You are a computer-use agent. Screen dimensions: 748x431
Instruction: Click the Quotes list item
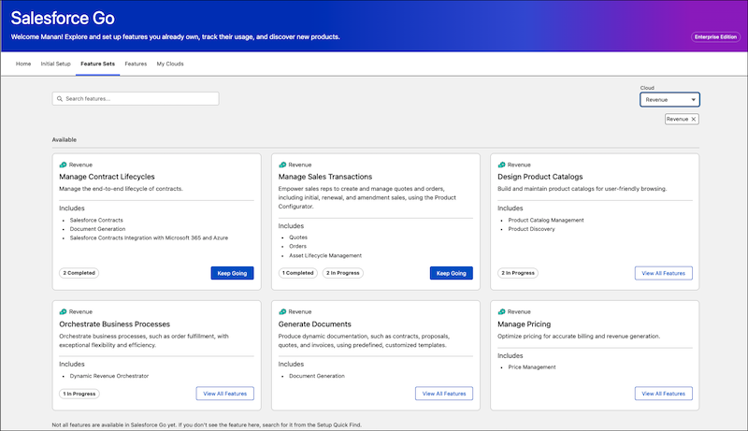[298, 237]
